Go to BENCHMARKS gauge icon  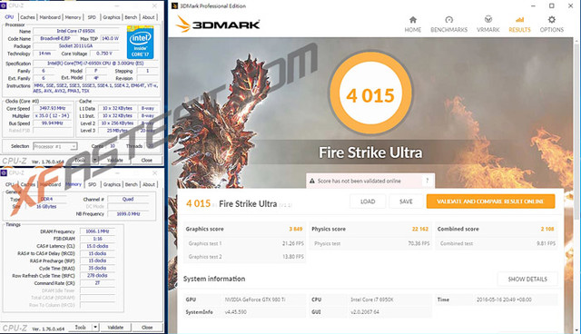pos(448,20)
